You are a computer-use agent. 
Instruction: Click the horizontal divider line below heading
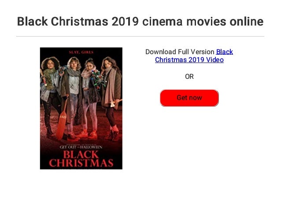pyautogui.click(x=140, y=37)
